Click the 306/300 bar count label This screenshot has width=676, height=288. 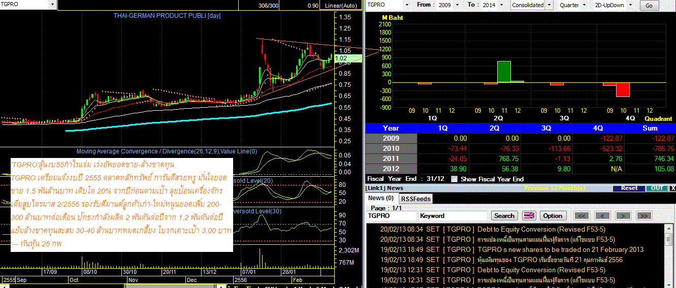click(x=269, y=6)
